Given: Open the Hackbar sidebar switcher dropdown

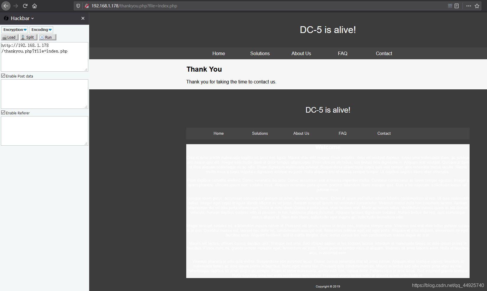Looking at the screenshot, I should [x=22, y=18].
